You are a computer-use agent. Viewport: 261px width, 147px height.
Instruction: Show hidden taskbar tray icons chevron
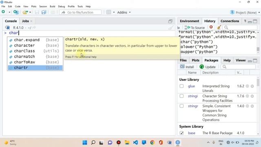click(x=208, y=143)
